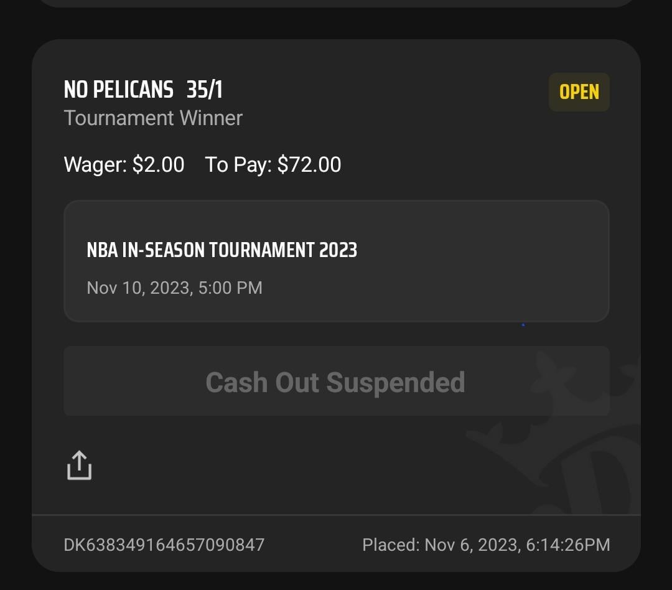Image resolution: width=672 pixels, height=590 pixels.
Task: Select the NO PELICANS bet title
Action: pos(118,90)
